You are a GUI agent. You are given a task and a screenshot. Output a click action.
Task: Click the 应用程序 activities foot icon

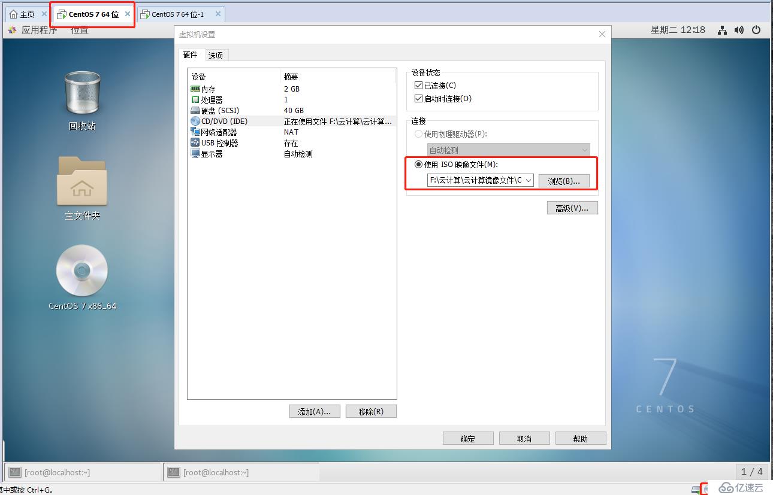pos(12,30)
